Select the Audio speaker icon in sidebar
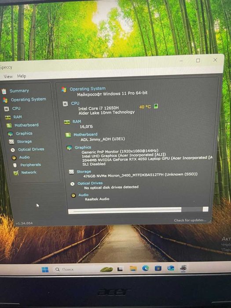The width and height of the screenshot is (231, 308). click(x=14, y=158)
